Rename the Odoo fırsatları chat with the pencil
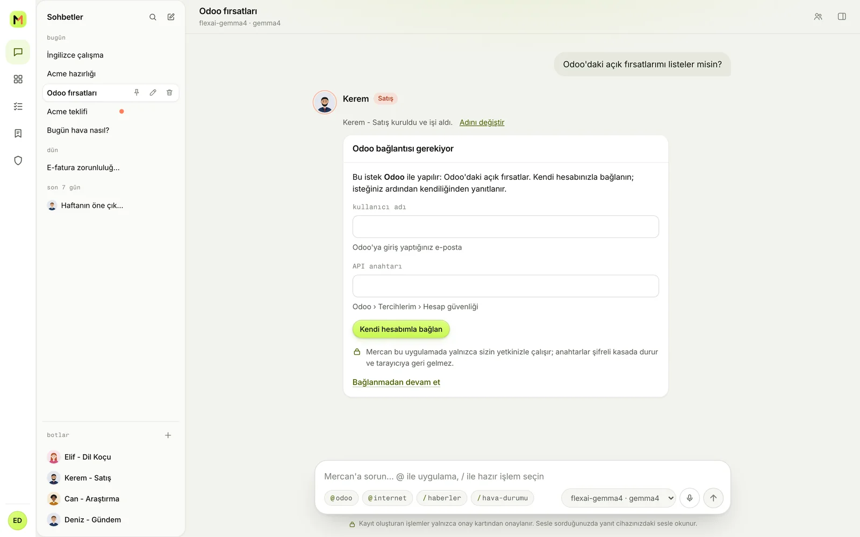 (153, 92)
